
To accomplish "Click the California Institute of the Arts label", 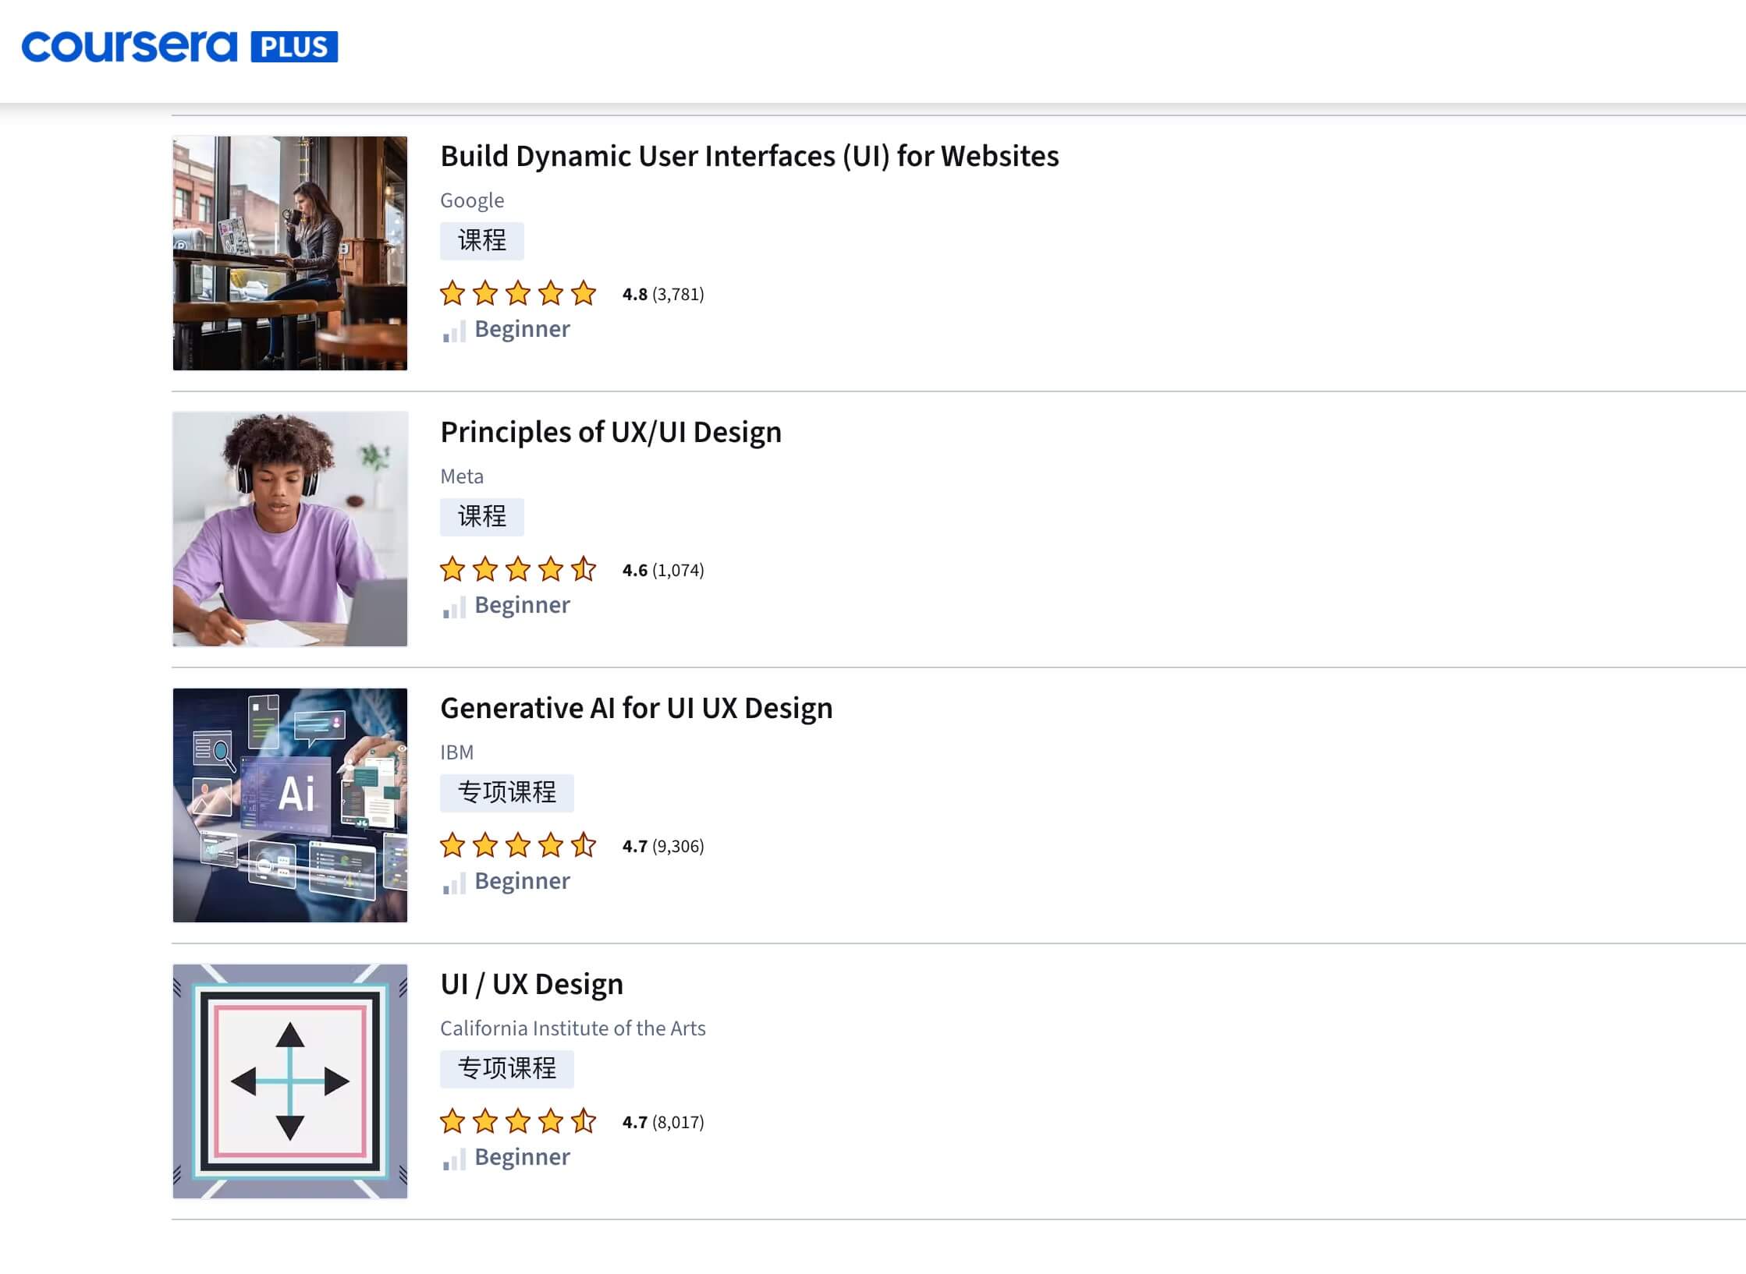I will 572,1028.
